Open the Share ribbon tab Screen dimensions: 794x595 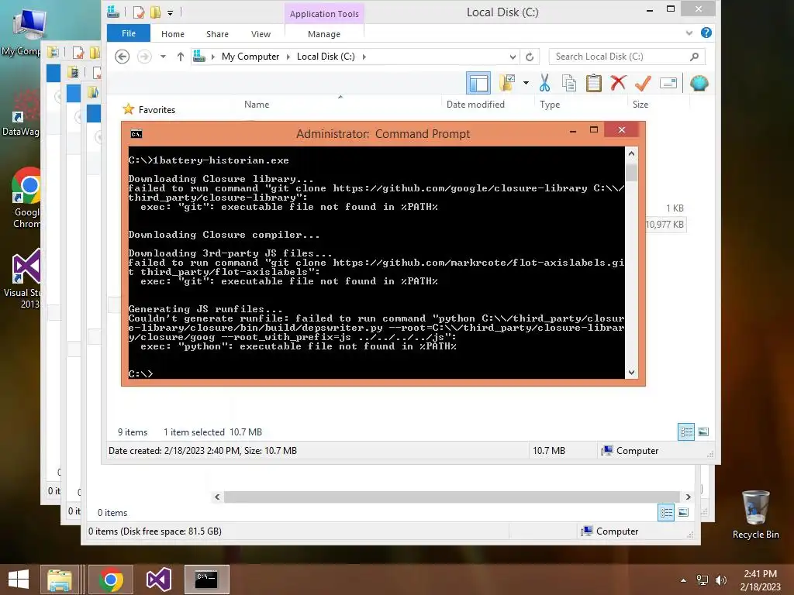[217, 34]
